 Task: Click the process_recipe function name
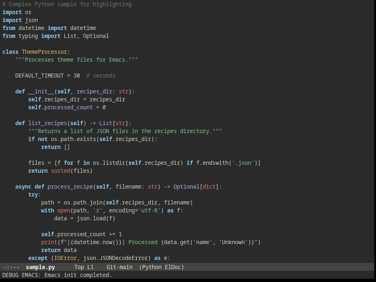[x=70, y=187]
